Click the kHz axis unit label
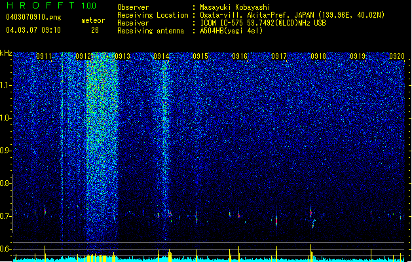This screenshot has height=262, width=412. [x=6, y=53]
